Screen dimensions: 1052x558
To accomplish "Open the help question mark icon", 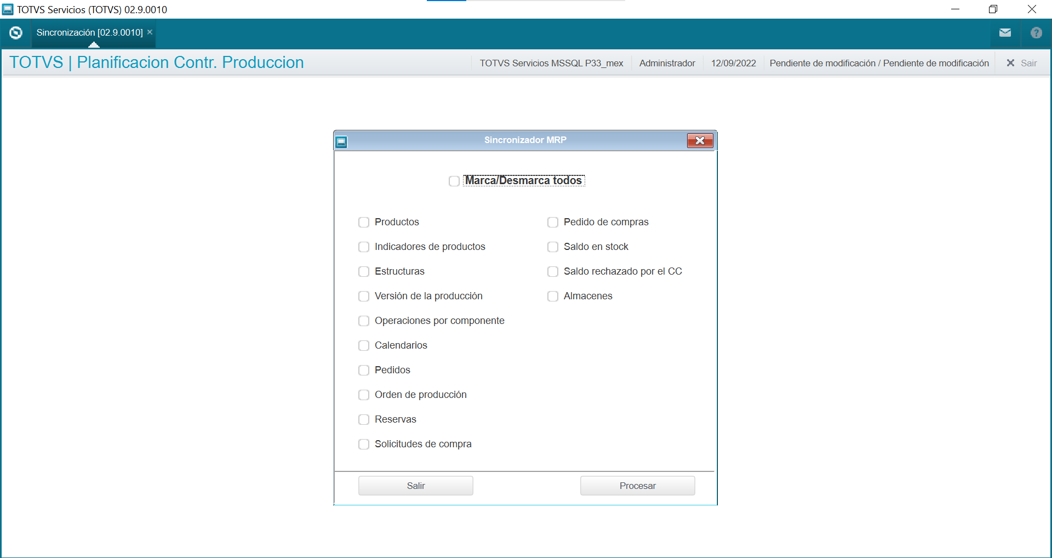I will [1036, 33].
